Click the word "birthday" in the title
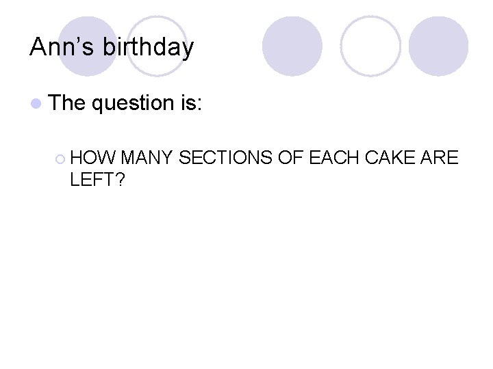The height and width of the screenshot is (369, 493). 148,47
